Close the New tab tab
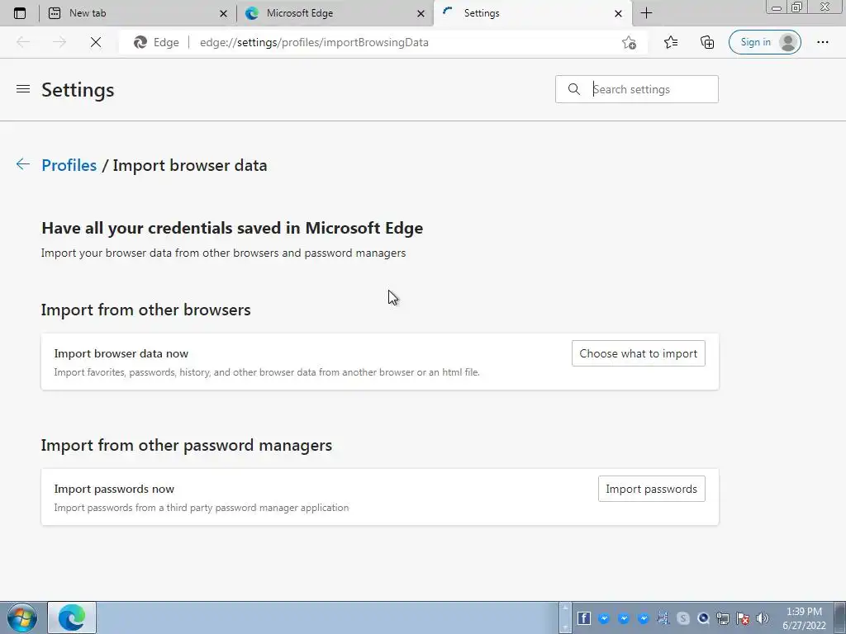The height and width of the screenshot is (634, 846). (223, 13)
